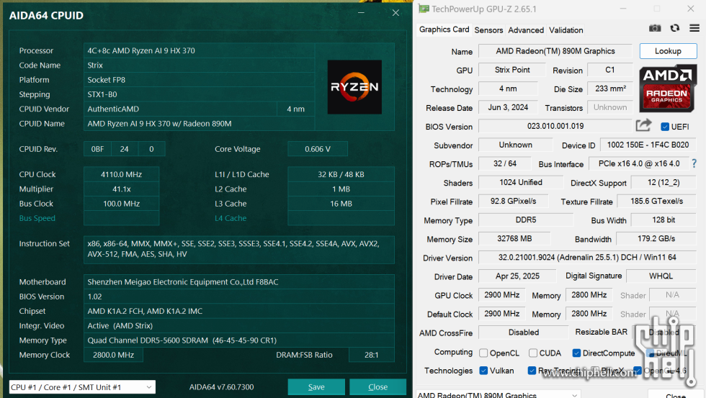Click the Stepping value 'STX1-B0'
Image resolution: width=706 pixels, height=398 pixels.
coord(102,94)
